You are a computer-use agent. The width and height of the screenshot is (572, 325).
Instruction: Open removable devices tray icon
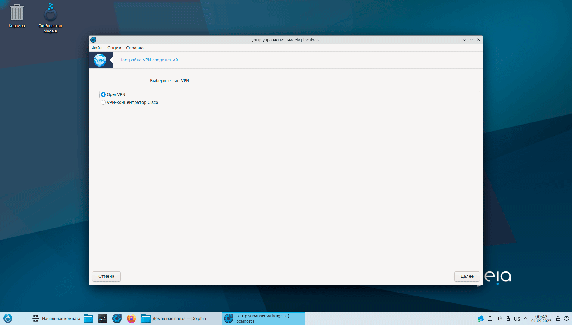coord(508,318)
